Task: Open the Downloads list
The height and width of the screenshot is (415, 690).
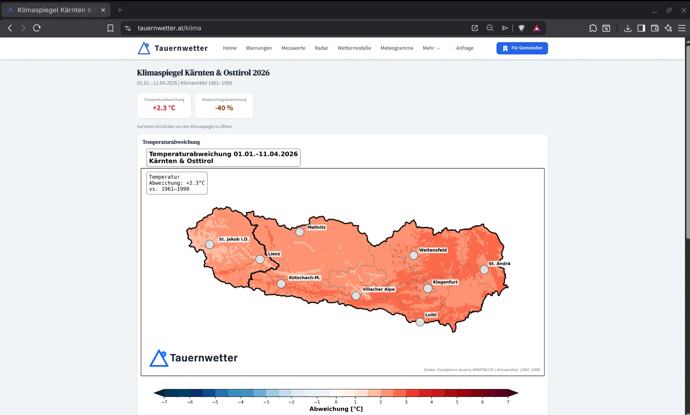Action: 628,28
